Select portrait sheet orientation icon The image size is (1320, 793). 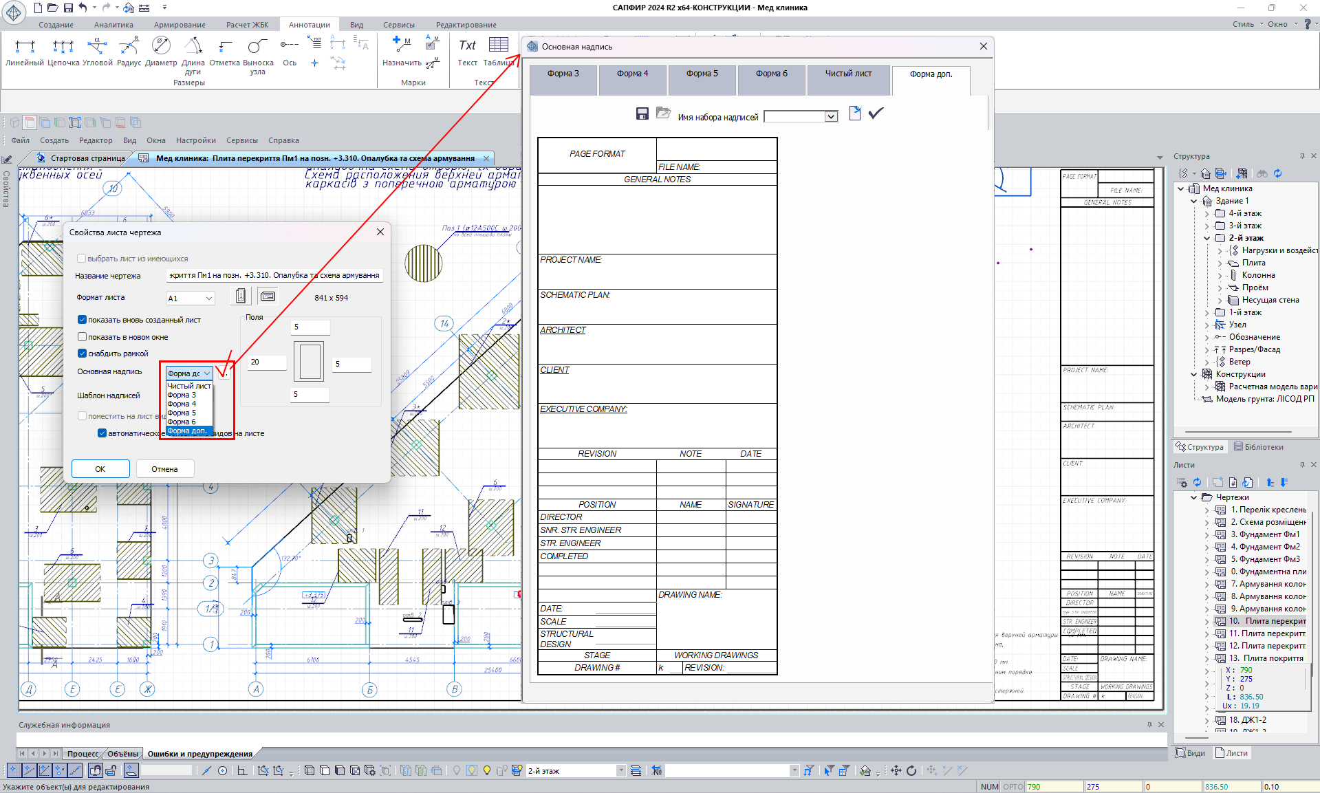click(241, 296)
